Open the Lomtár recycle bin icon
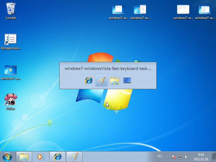The width and height of the screenshot is (216, 162). coord(11,11)
